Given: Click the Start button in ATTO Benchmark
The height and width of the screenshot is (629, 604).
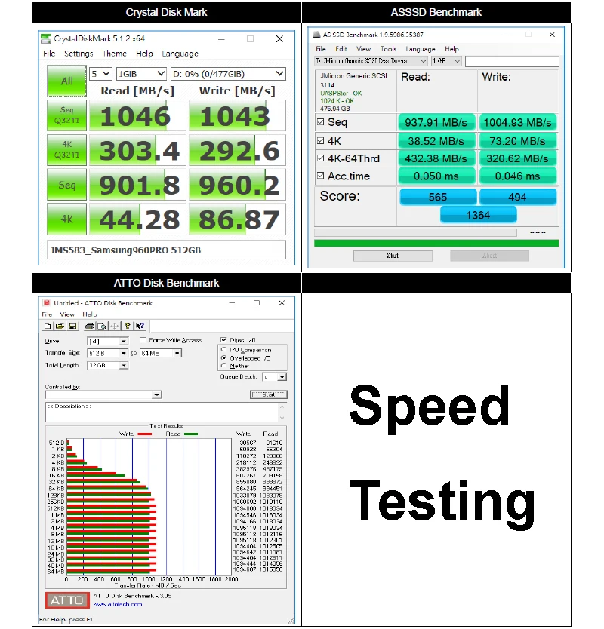Looking at the screenshot, I should 269,394.
